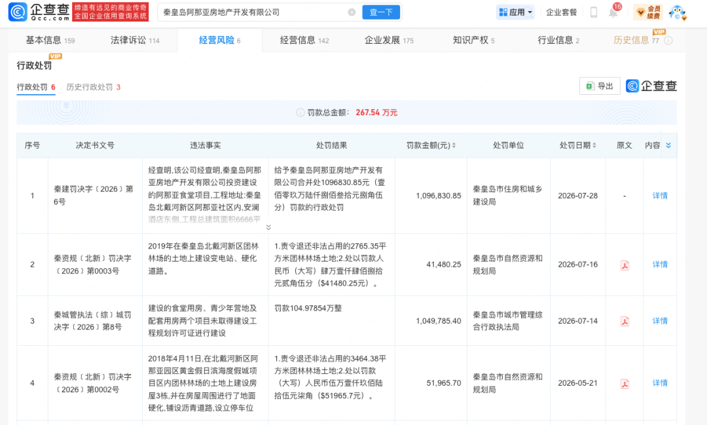707x425 pixels.
Task: Expand the truncated 违法事实 text in row 1
Action: (268, 228)
